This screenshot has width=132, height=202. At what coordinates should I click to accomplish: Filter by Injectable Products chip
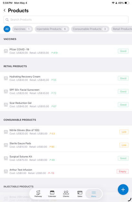click(52, 29)
